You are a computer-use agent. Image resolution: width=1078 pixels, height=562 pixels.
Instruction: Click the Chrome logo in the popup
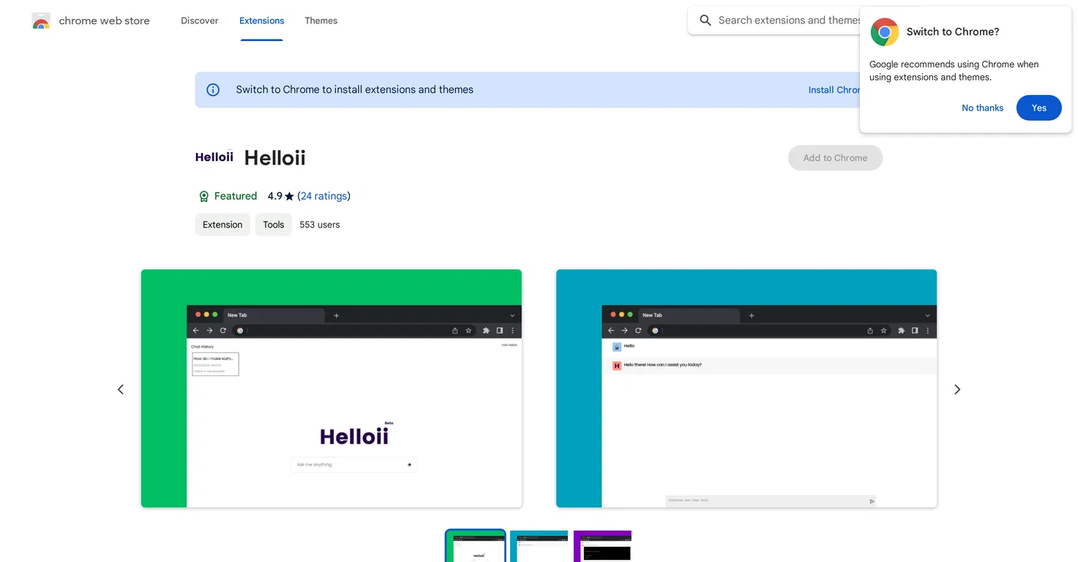[x=884, y=32]
